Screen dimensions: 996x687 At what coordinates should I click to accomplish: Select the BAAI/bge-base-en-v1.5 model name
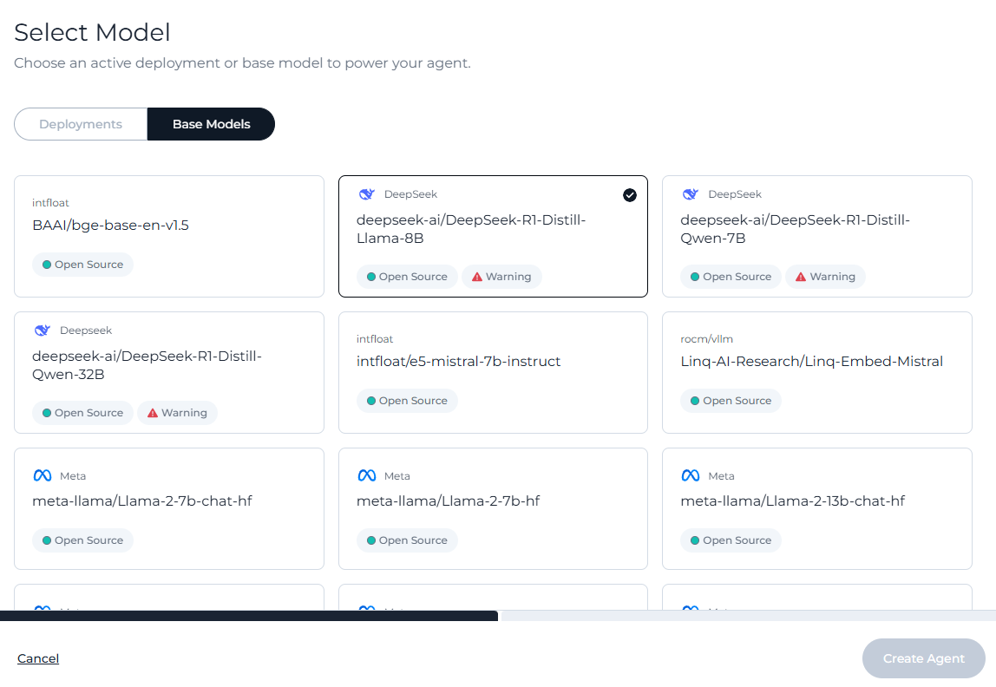[110, 226]
